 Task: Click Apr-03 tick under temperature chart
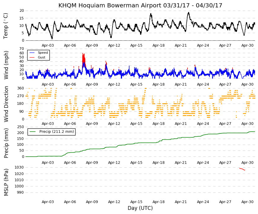click(x=48, y=45)
